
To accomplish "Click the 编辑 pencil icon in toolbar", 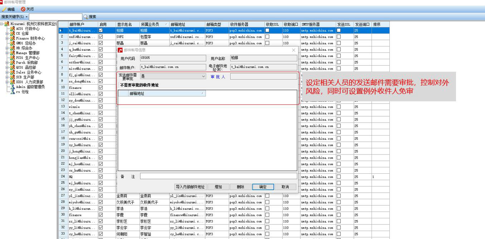I will 4,9.
